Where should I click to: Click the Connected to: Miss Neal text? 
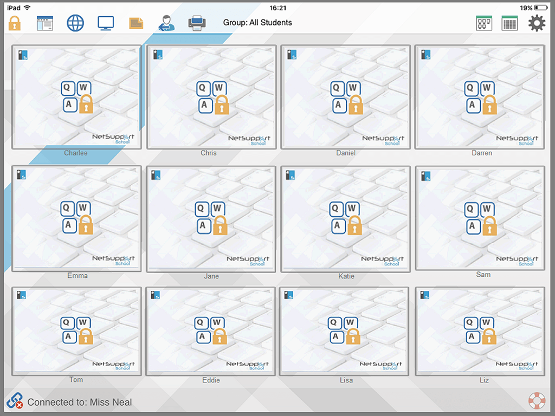[x=80, y=402]
